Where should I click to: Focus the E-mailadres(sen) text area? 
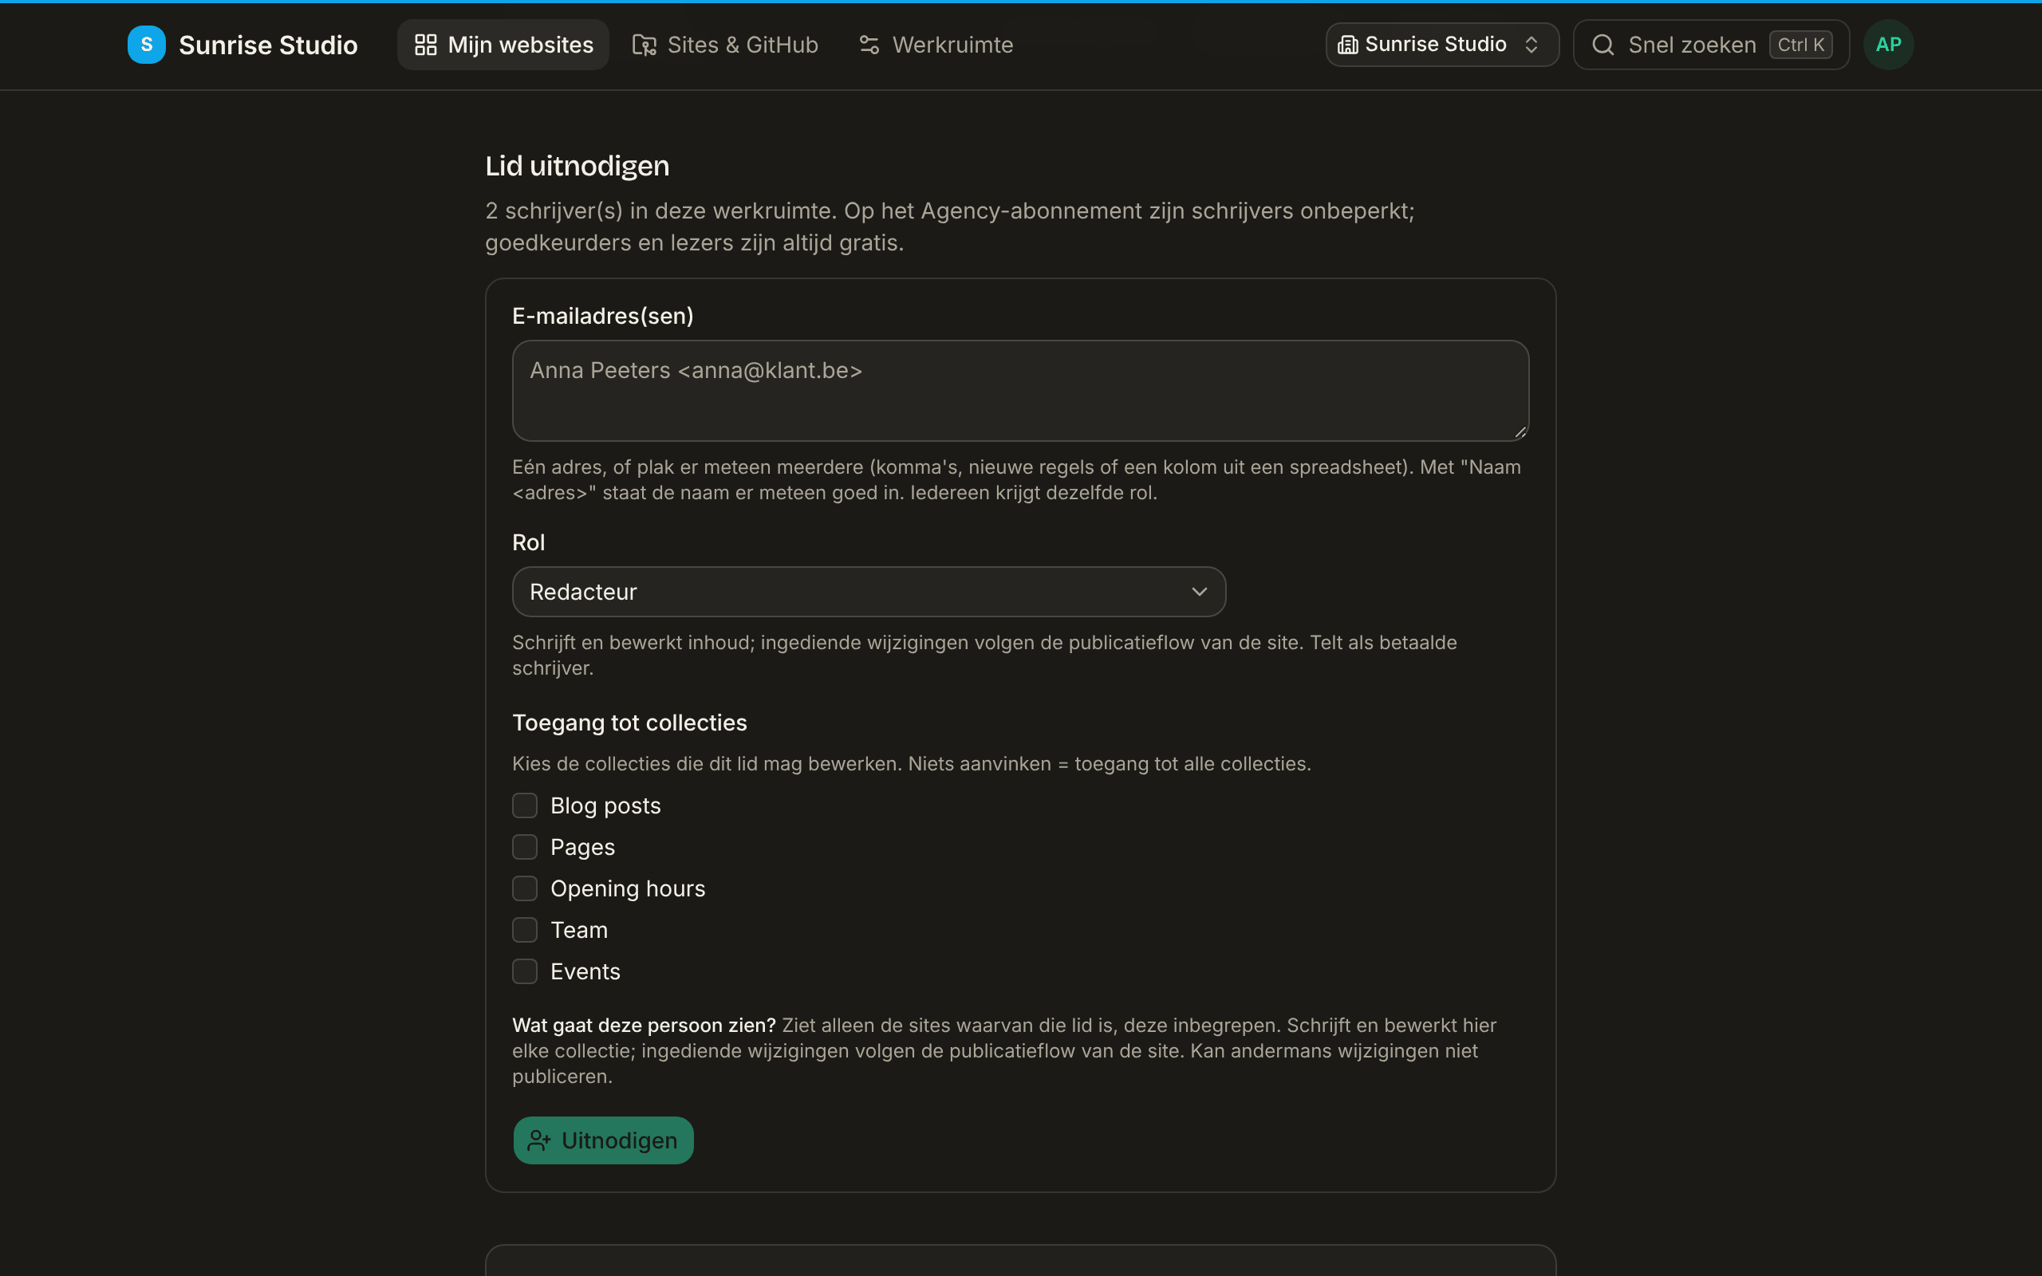1020,391
